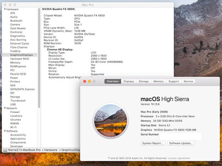Select Wi-Fi network entry
222x166 pixels.
(x=13, y=127)
